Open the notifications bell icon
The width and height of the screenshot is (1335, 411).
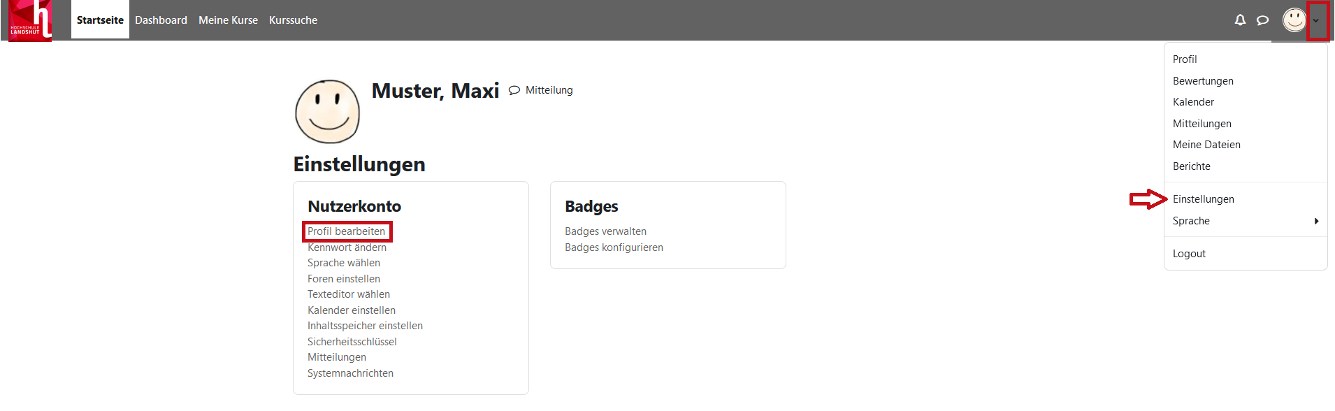[1240, 20]
